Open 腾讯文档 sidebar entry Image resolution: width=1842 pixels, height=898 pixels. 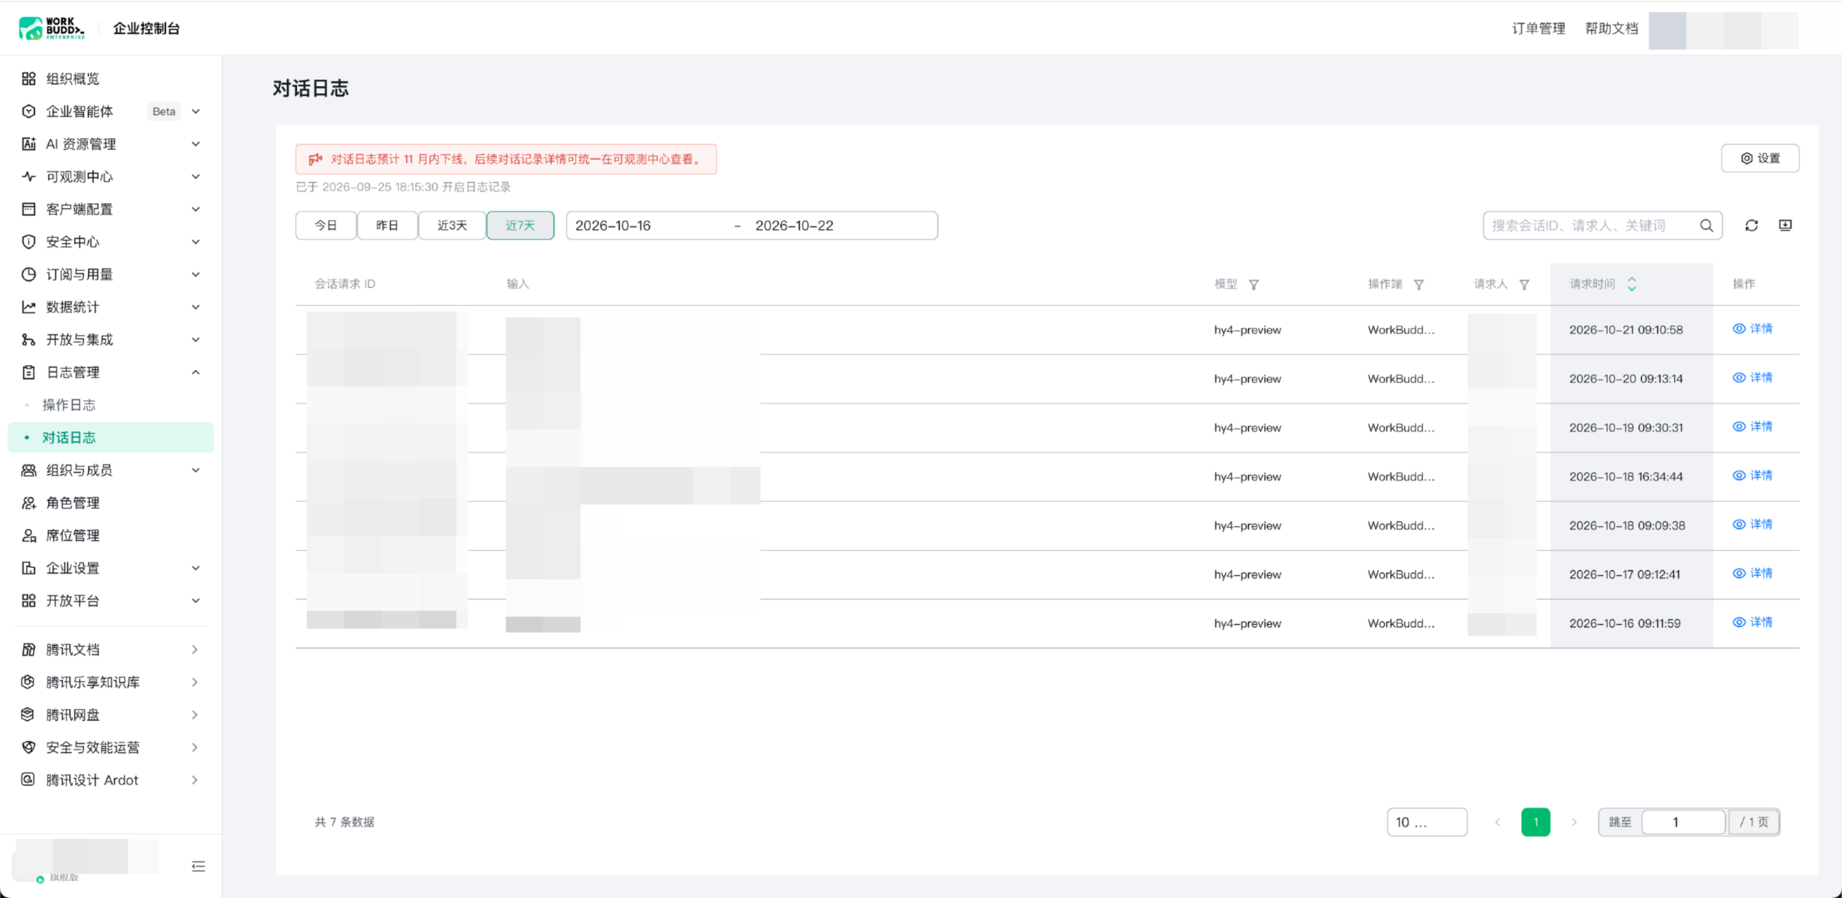(x=111, y=649)
